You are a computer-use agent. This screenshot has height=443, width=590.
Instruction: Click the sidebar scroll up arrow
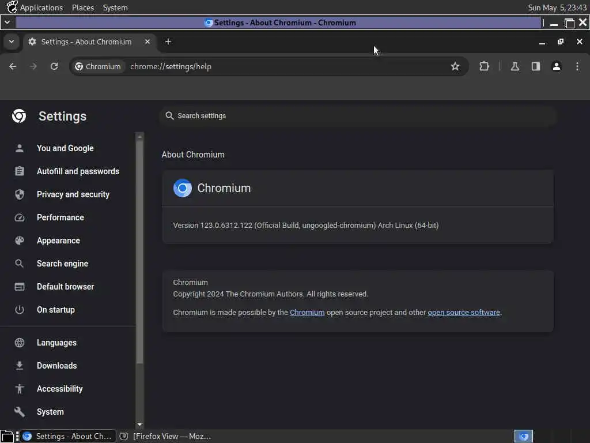139,136
